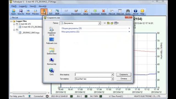Open the File menu
Viewport: 176px width, 99px height.
pyautogui.click(x=14, y=6)
